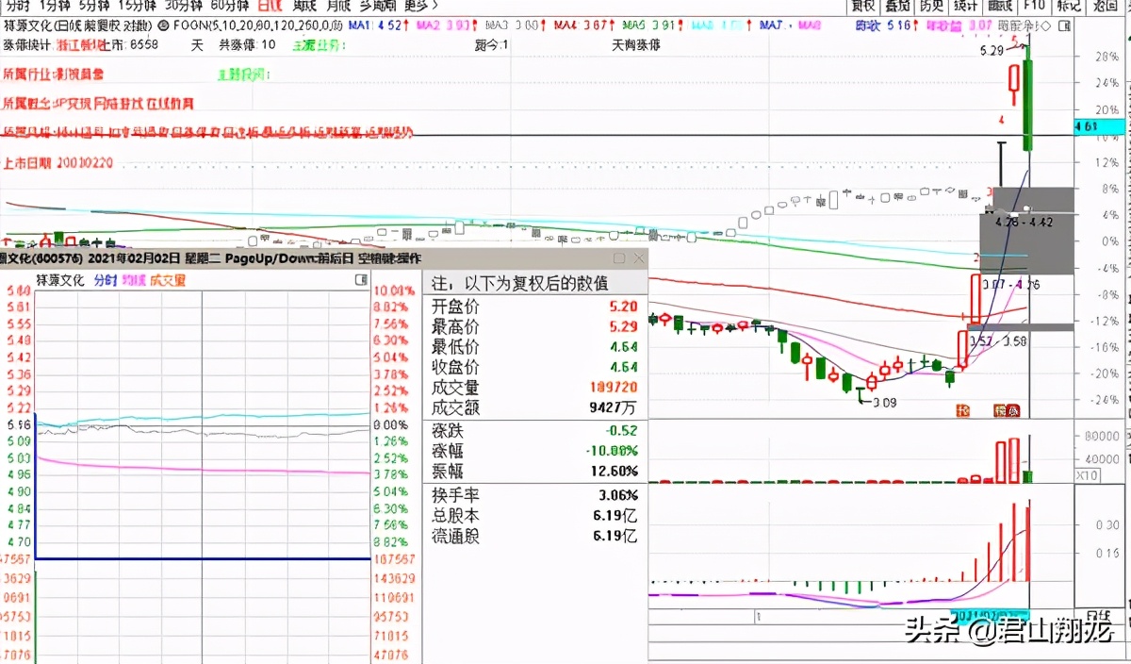Image resolution: width=1131 pixels, height=664 pixels.
Task: Select the 1分钟 period tab
Action: point(54,6)
